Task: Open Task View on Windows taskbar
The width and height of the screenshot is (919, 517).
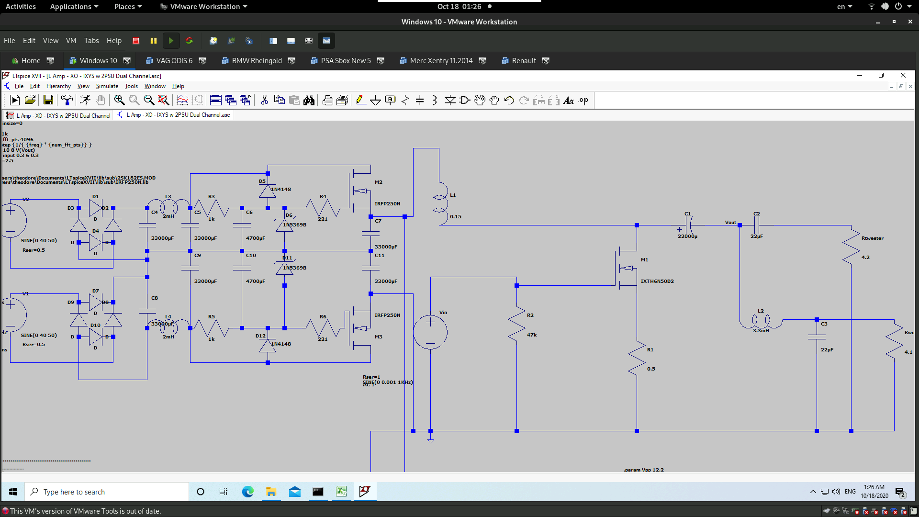Action: point(224,492)
